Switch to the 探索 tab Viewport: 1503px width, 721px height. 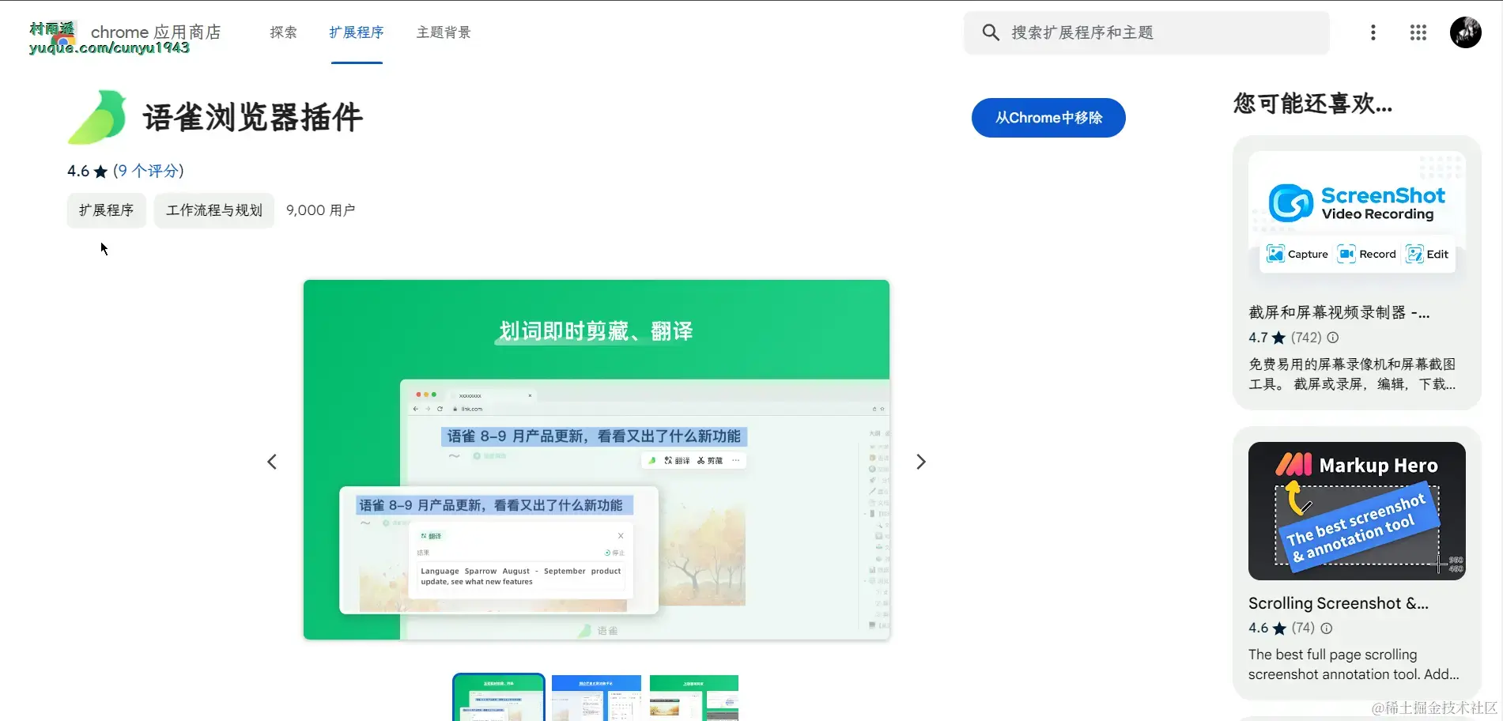(x=283, y=32)
